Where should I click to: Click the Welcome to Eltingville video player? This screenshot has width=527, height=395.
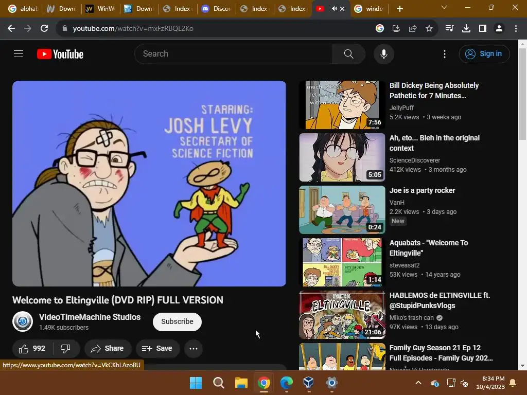click(x=149, y=184)
